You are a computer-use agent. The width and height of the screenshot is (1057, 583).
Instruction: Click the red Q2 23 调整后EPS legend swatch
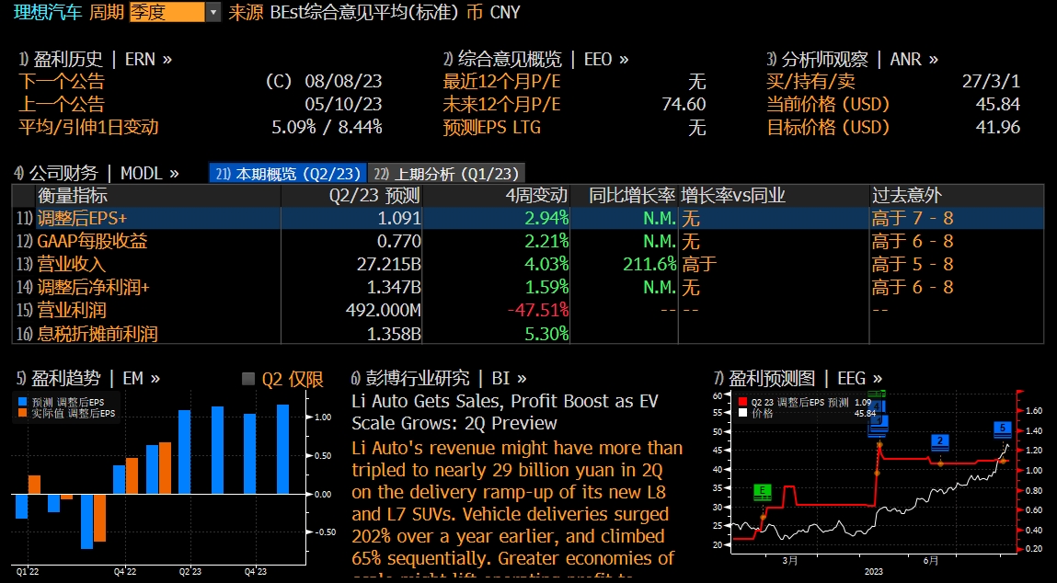tap(743, 402)
